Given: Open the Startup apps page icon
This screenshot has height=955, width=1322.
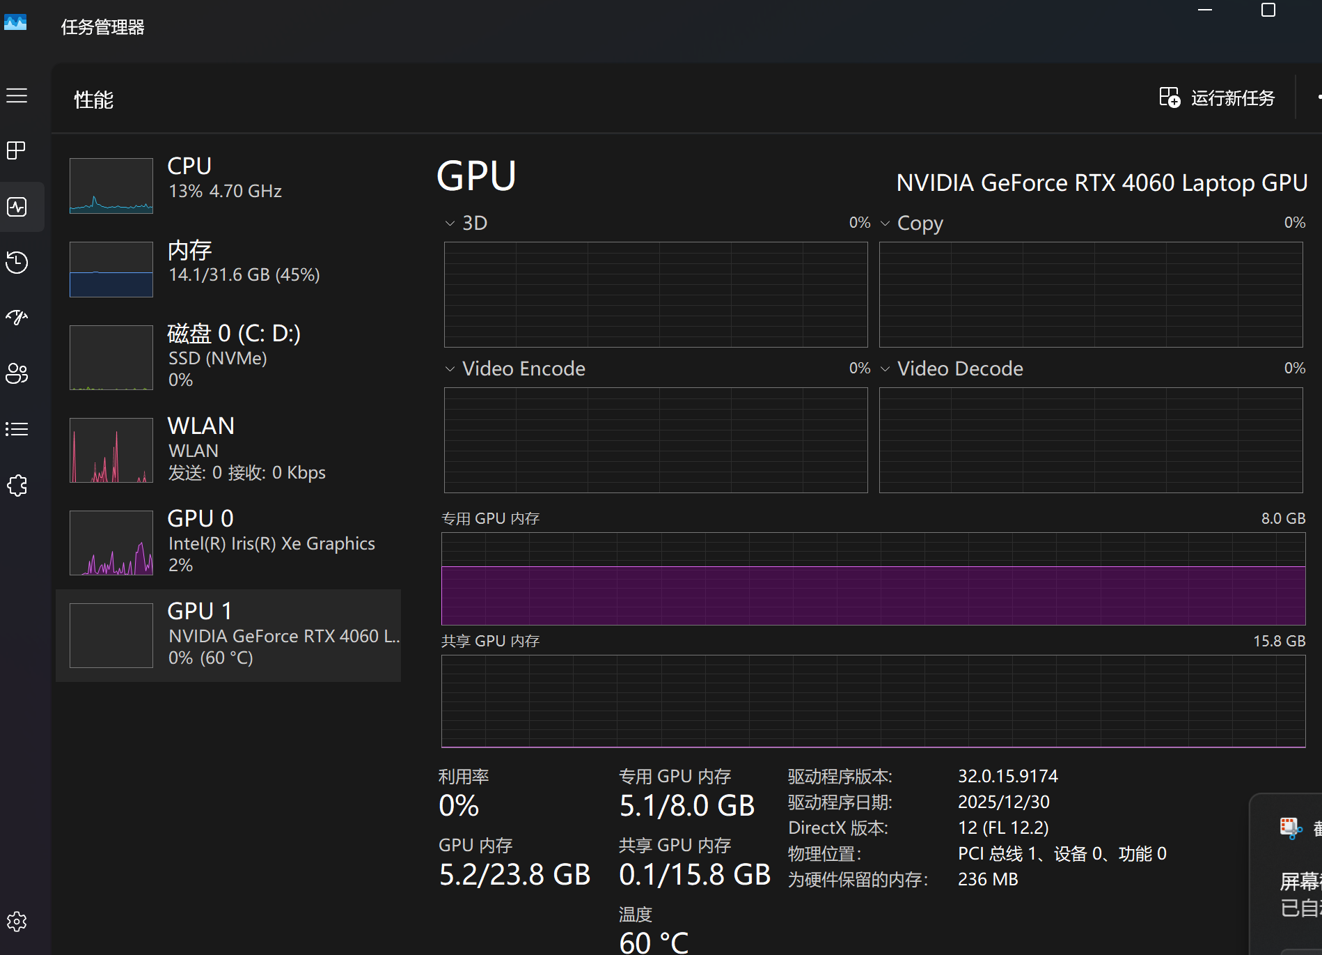Looking at the screenshot, I should pos(17,318).
